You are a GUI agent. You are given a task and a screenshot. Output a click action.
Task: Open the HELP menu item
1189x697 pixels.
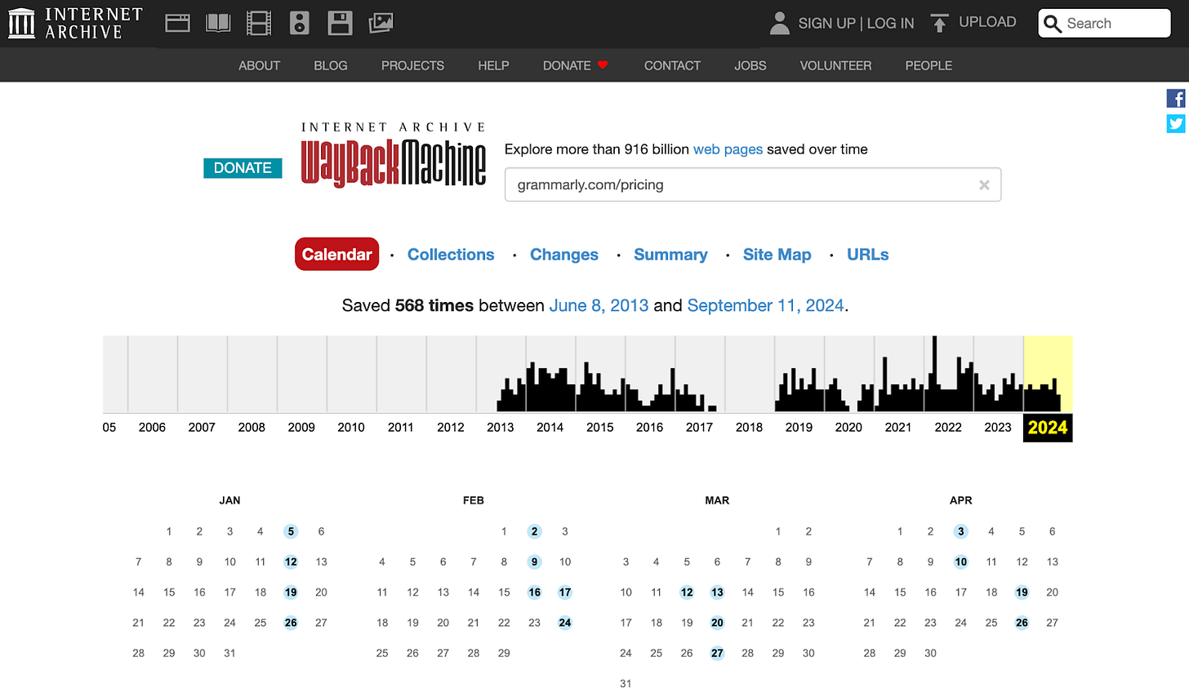tap(493, 65)
